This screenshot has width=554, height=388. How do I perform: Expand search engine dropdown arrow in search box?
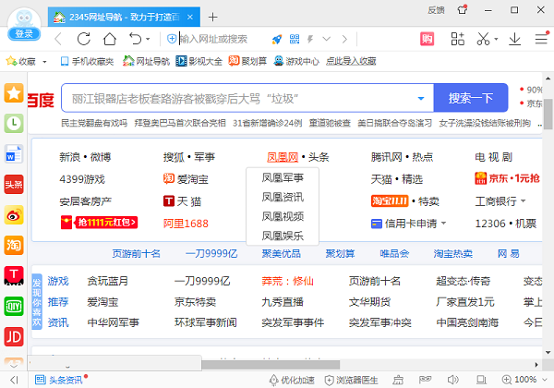[x=421, y=99]
